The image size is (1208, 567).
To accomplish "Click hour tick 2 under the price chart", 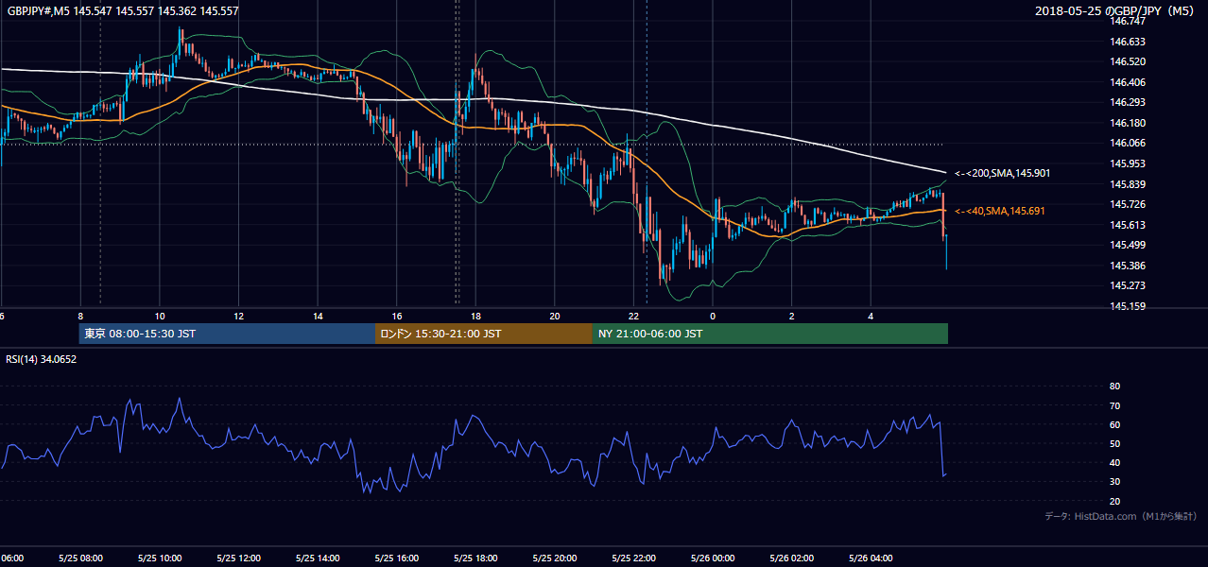I will pos(792,316).
